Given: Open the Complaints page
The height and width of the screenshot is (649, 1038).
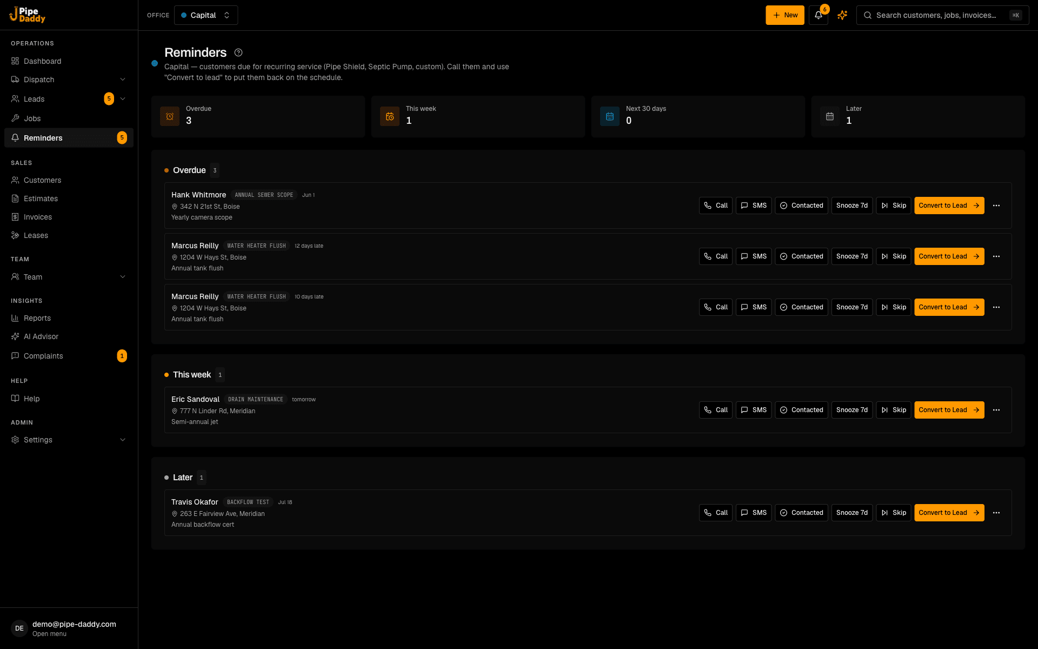Looking at the screenshot, I should point(69,356).
